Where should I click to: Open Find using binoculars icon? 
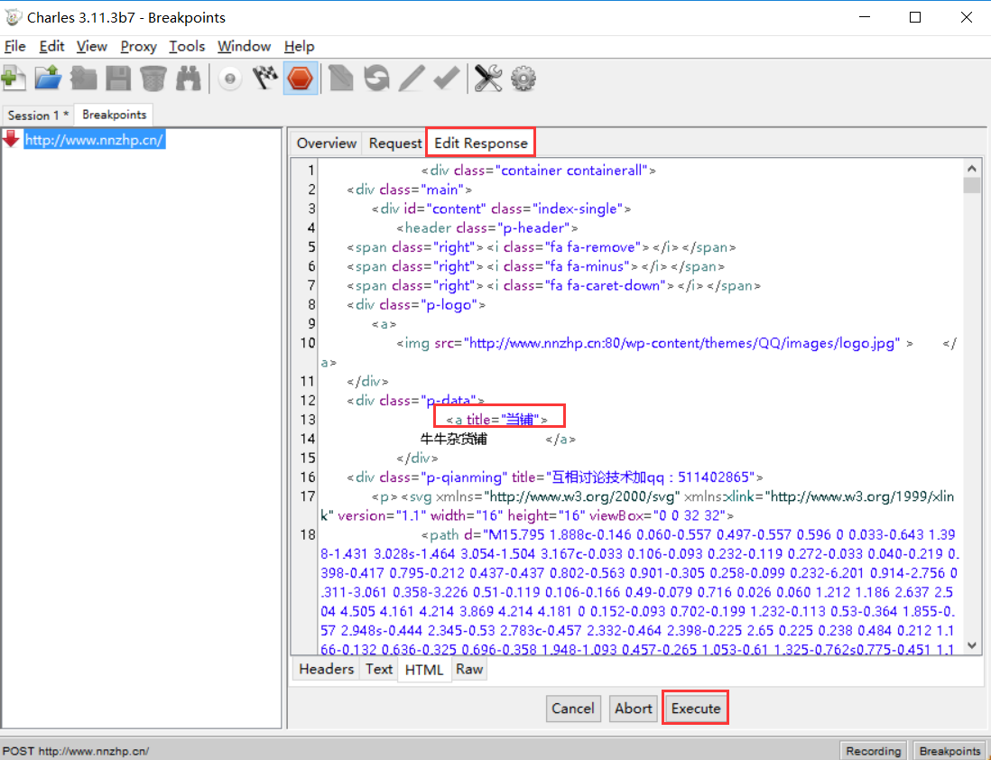189,79
